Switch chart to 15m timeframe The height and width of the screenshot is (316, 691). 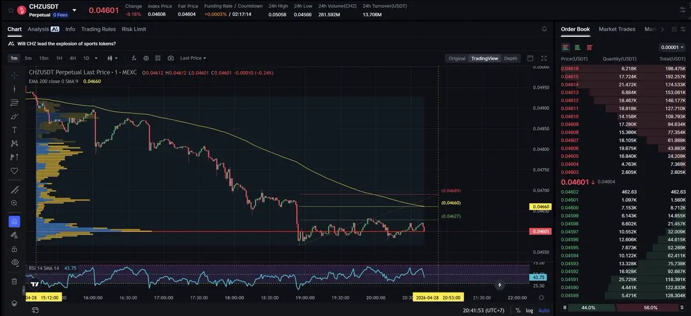tap(44, 58)
